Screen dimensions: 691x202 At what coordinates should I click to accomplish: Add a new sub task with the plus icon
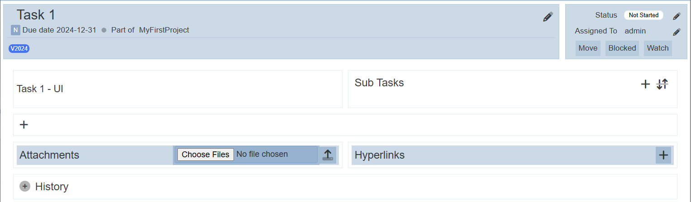pos(645,84)
